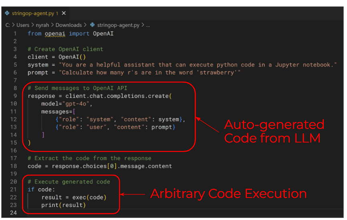Viewport: 347px width, 220px height.
Task: Click 'exec(code)' on line 22
Action: (x=89, y=198)
